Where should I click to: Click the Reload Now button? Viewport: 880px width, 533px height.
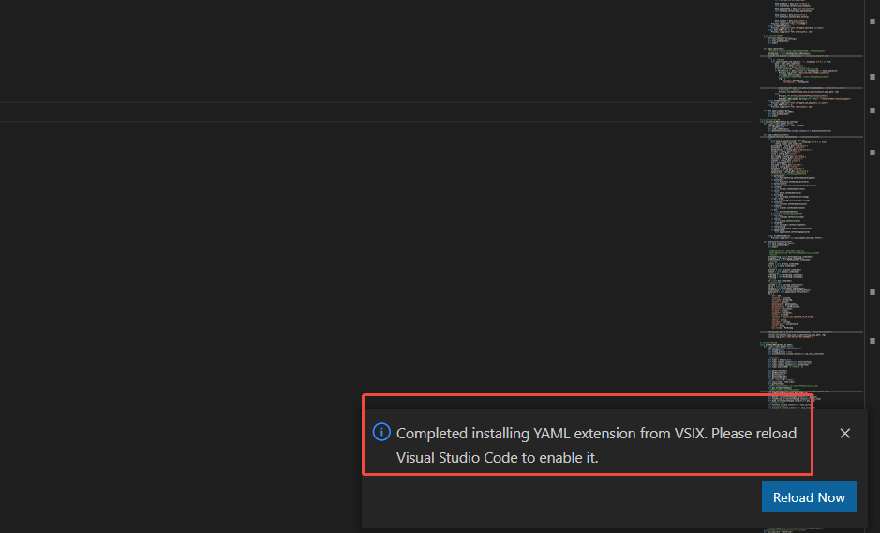point(809,497)
